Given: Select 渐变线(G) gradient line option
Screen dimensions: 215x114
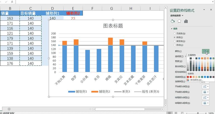Looking at the screenshot, I should point(179,41).
